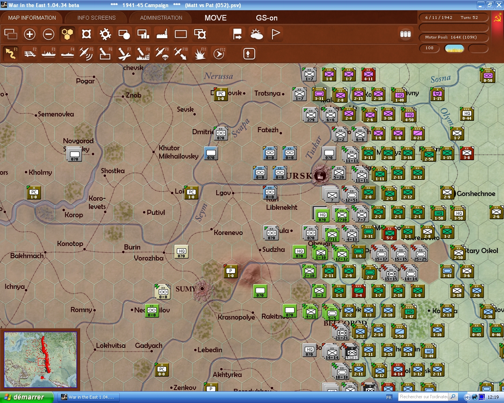This screenshot has height=403, width=504.
Task: Open the MAP INFORMATION tab
Action: [32, 18]
